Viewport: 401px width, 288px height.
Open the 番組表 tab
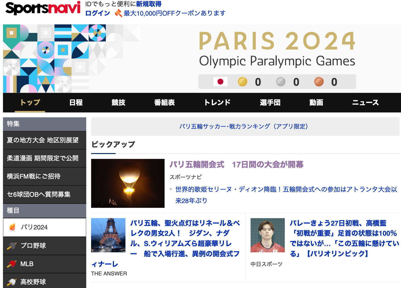click(x=165, y=103)
